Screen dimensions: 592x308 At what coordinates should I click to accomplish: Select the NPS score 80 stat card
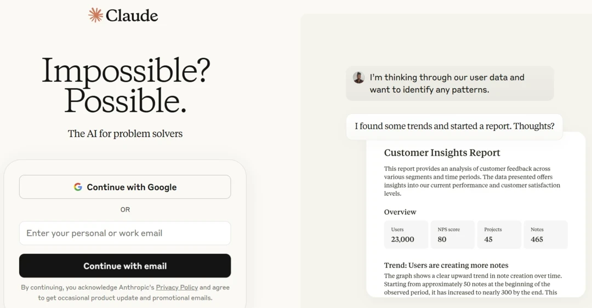(x=453, y=235)
